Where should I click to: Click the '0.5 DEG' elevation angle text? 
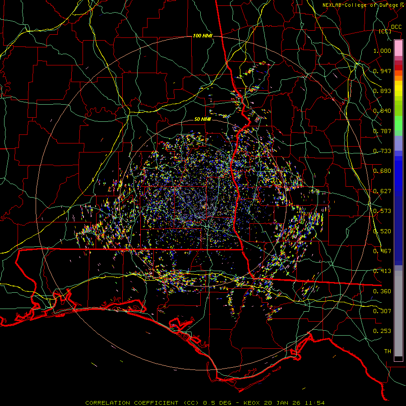click(x=217, y=403)
